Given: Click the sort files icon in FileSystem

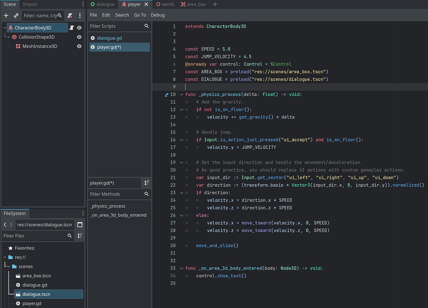Looking at the screenshot, I should (80, 236).
